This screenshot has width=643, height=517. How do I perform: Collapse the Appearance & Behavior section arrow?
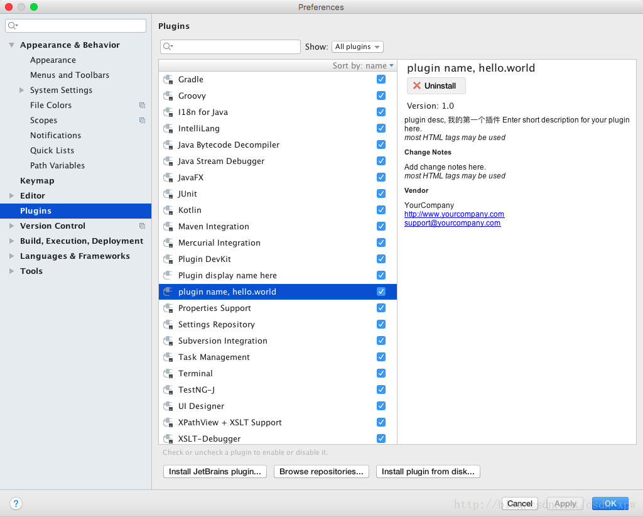click(11, 45)
